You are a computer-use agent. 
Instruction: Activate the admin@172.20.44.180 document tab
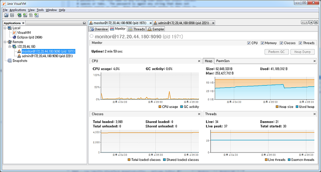183,23
